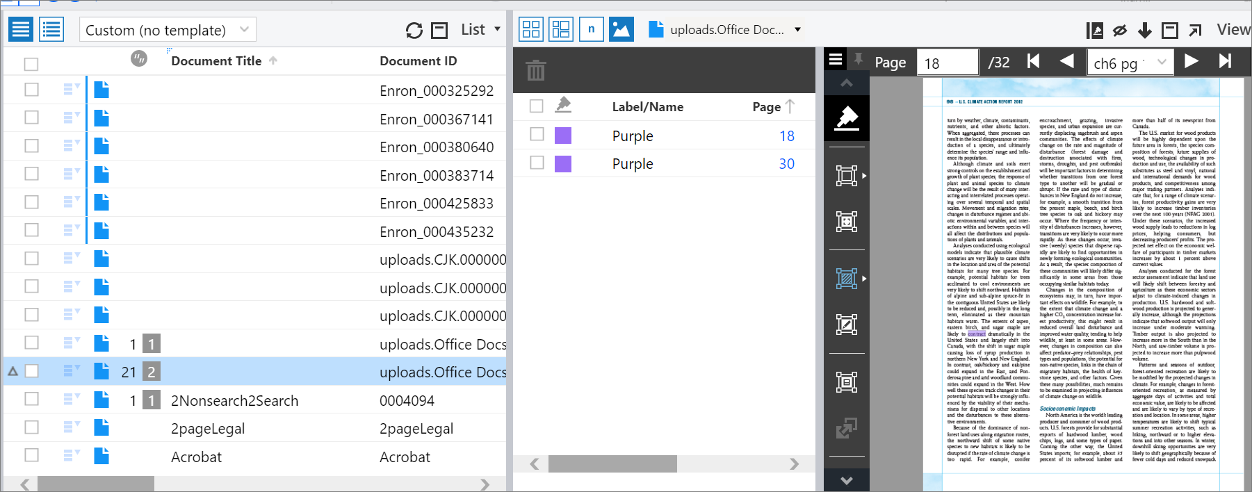The height and width of the screenshot is (492, 1252).
Task: Select the highlight marker tool
Action: 846,117
